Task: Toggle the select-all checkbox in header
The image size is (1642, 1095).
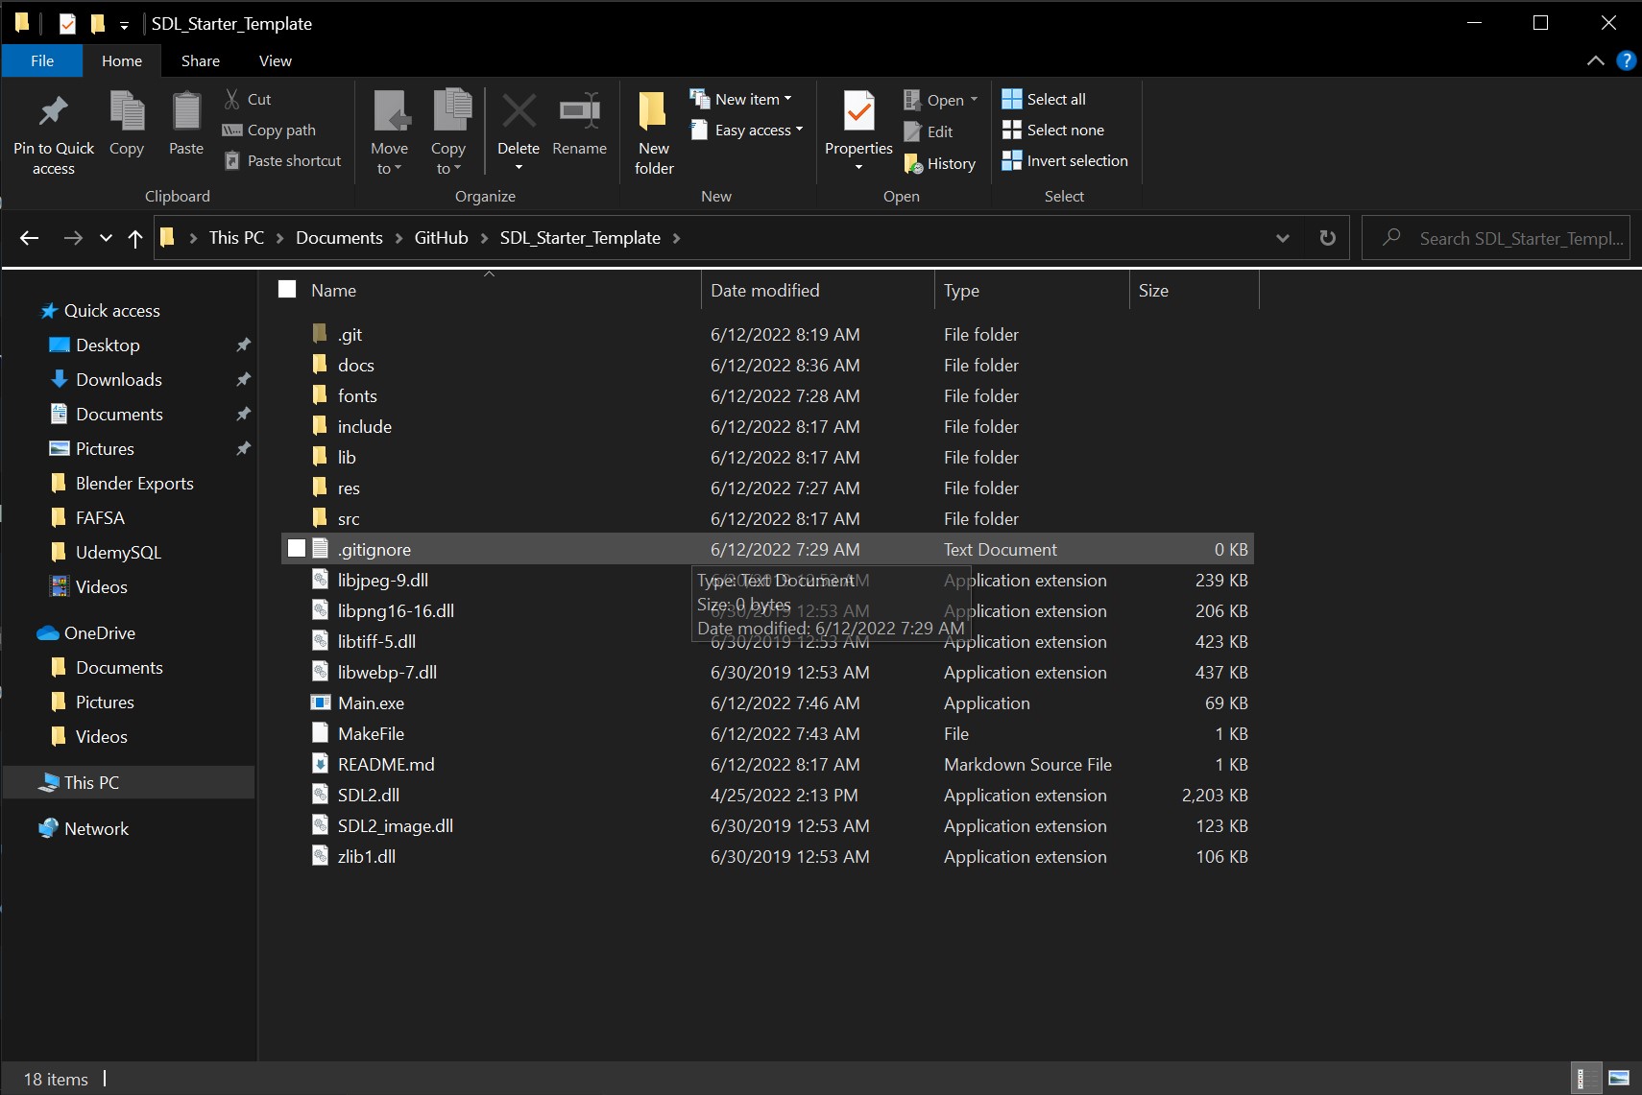Action: point(287,290)
